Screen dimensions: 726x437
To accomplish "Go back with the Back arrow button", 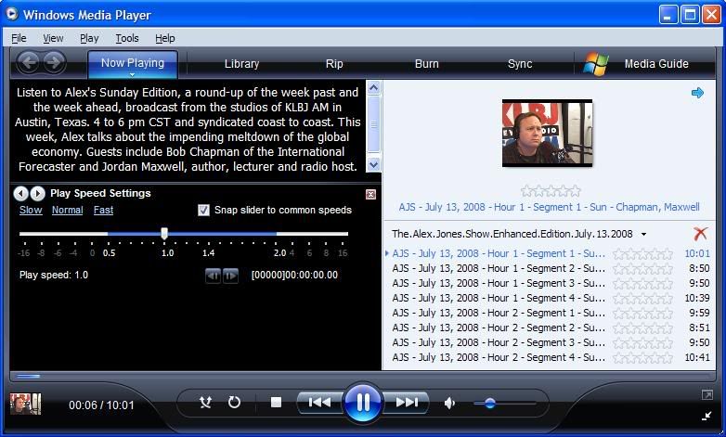I will [x=29, y=62].
